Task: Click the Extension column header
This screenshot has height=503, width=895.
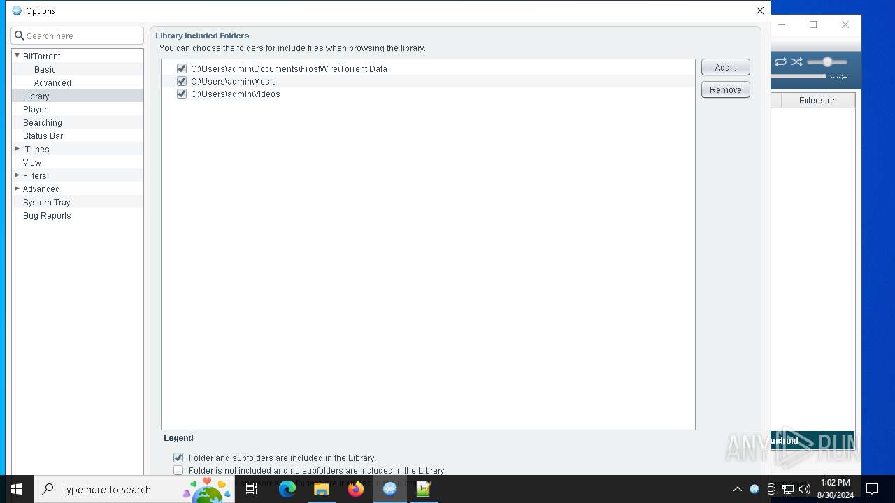Action: tap(817, 101)
